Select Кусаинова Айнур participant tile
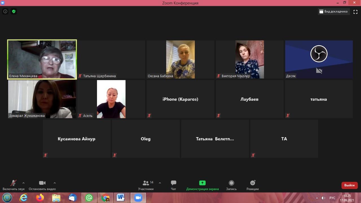This screenshot has width=361, height=203. 76,139
